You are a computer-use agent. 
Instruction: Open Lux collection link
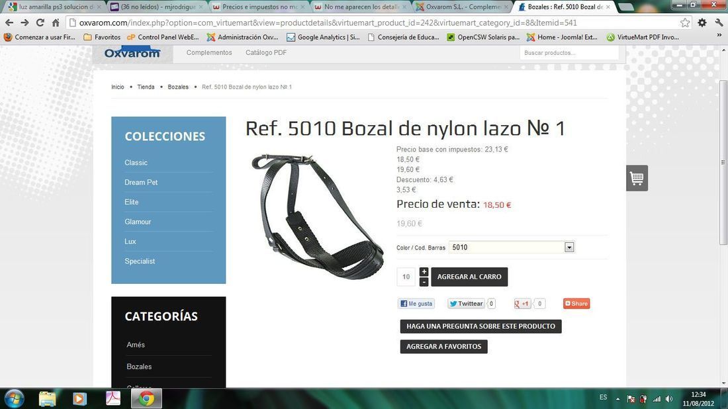130,242
